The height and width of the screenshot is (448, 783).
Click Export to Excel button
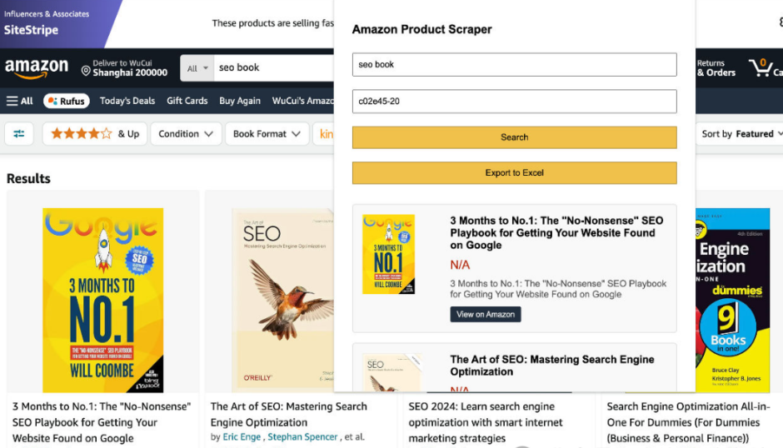pyautogui.click(x=514, y=172)
